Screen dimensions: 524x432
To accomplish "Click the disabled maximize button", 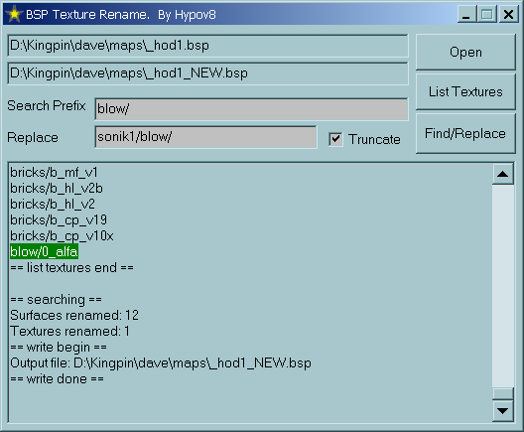I will tap(487, 14).
